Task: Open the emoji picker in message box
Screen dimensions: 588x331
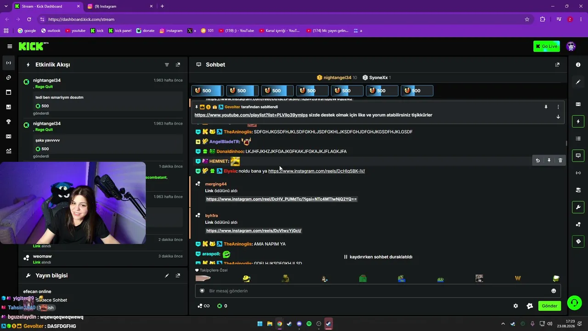Action: coord(554,291)
